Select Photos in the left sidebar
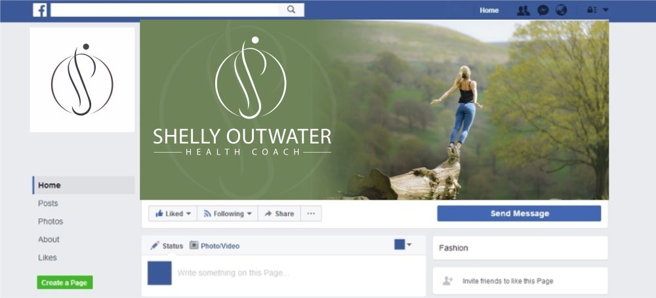 [51, 221]
